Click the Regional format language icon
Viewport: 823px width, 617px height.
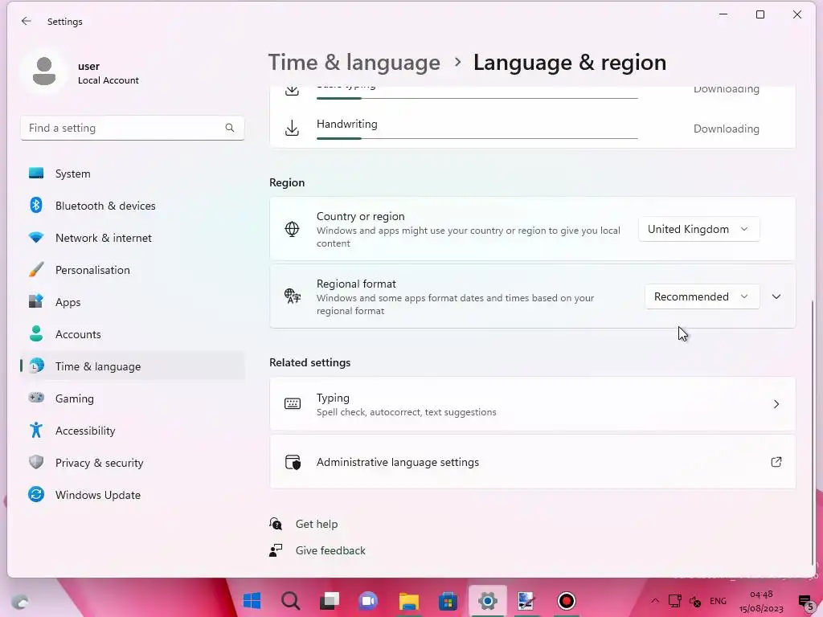pyautogui.click(x=293, y=296)
